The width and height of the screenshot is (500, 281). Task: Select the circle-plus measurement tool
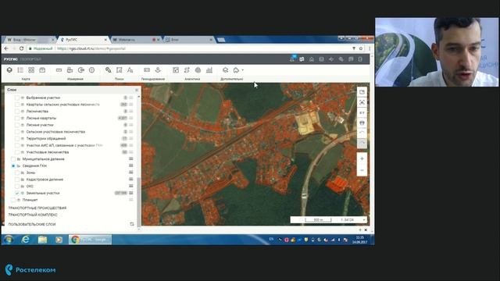92,70
